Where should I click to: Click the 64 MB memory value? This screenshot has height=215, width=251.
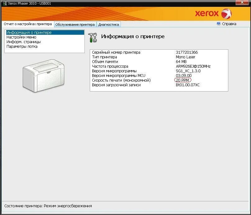181,61
